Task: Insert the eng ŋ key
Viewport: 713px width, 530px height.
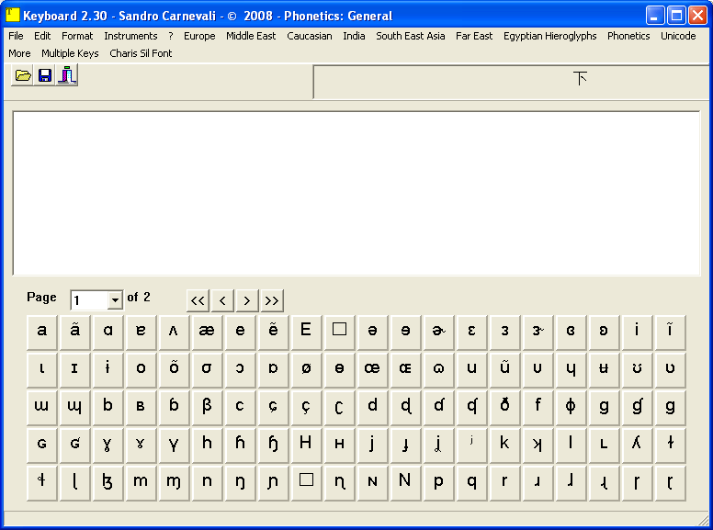Action: tap(240, 483)
